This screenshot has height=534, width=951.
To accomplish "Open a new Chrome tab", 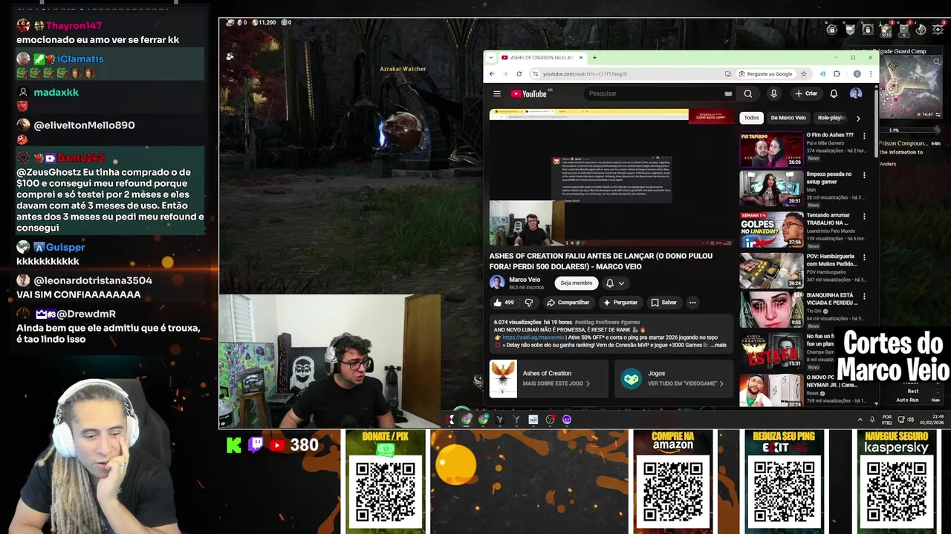I will (594, 57).
